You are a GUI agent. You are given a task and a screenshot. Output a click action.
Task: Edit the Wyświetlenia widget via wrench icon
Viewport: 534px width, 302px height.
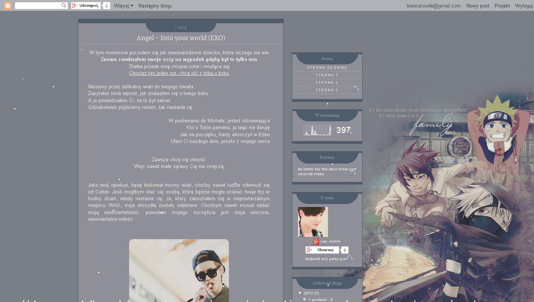click(350, 131)
